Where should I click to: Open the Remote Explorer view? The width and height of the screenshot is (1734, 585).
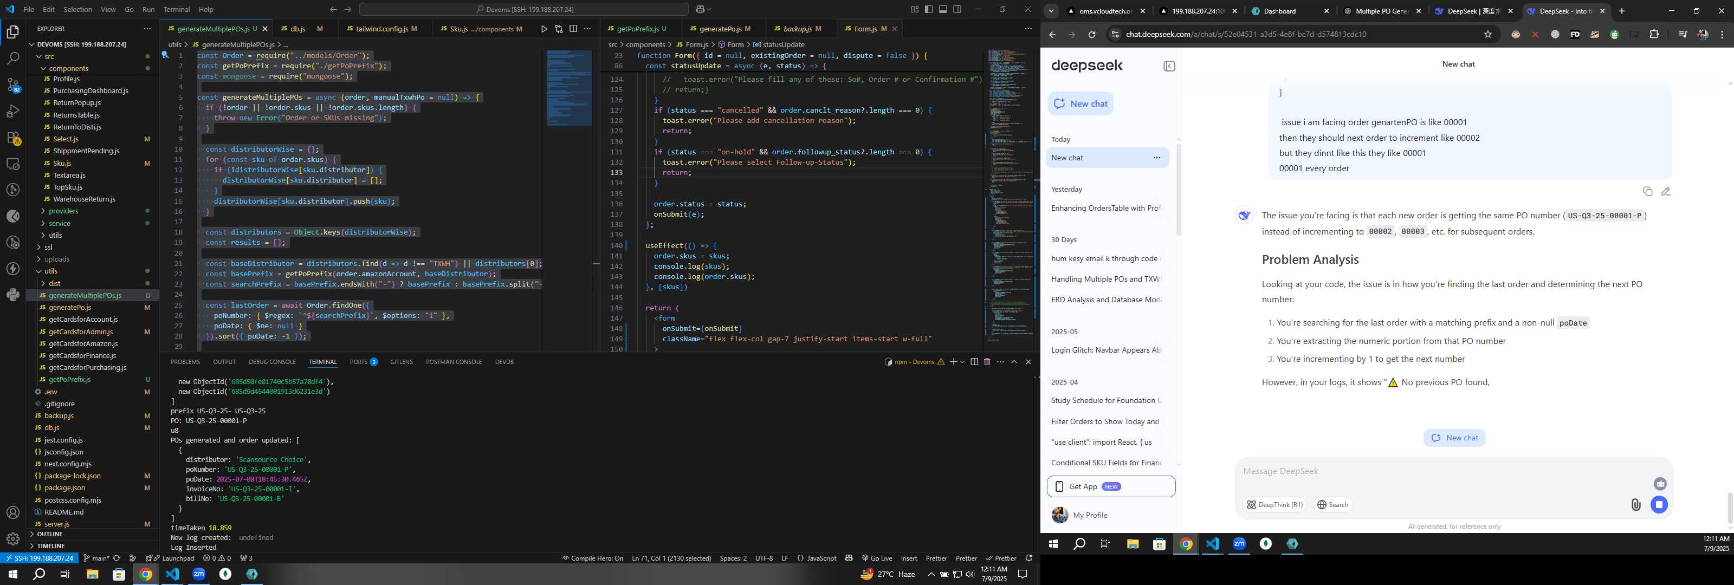(13, 164)
